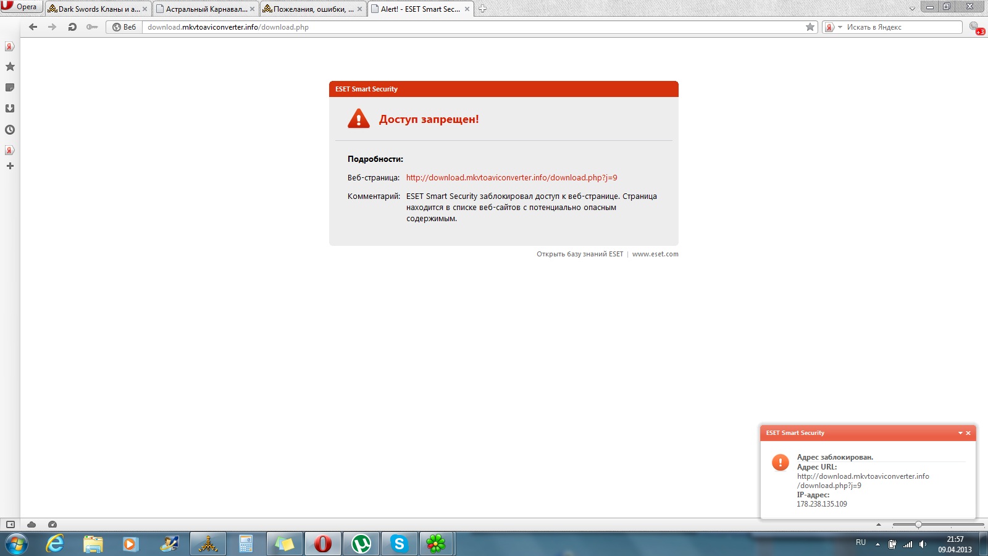Viewport: 988px width, 556px height.
Task: Open Opera Link cloud icon
Action: coord(31,524)
